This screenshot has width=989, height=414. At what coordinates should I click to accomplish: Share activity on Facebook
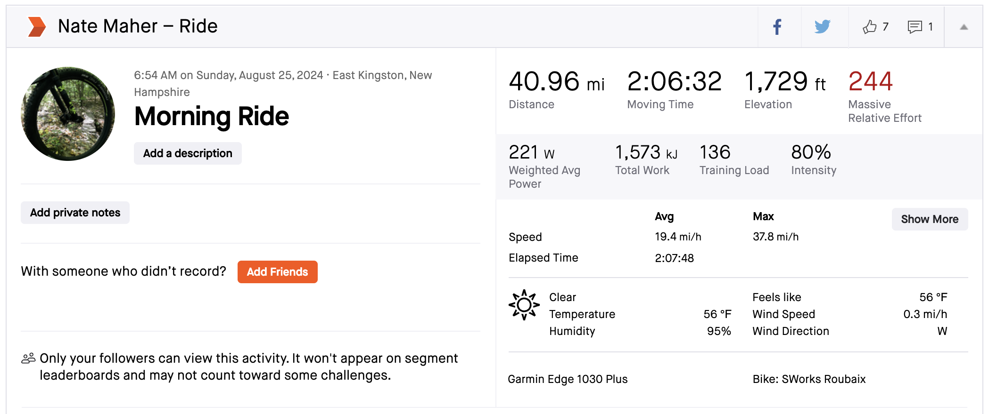(x=777, y=27)
